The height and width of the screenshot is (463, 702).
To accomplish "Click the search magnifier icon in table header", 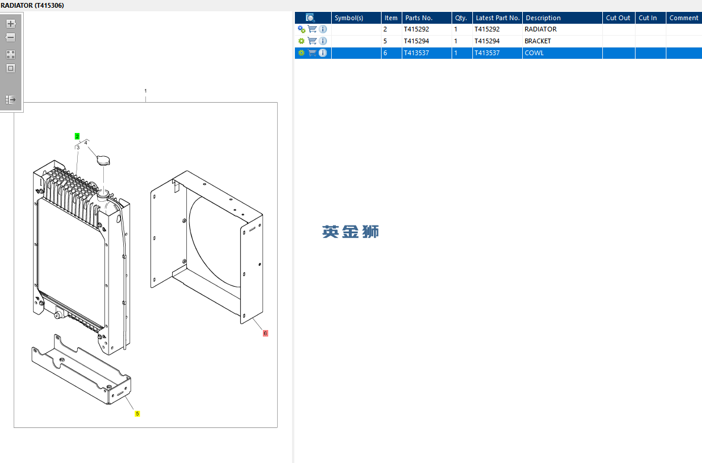I will pyautogui.click(x=310, y=18).
